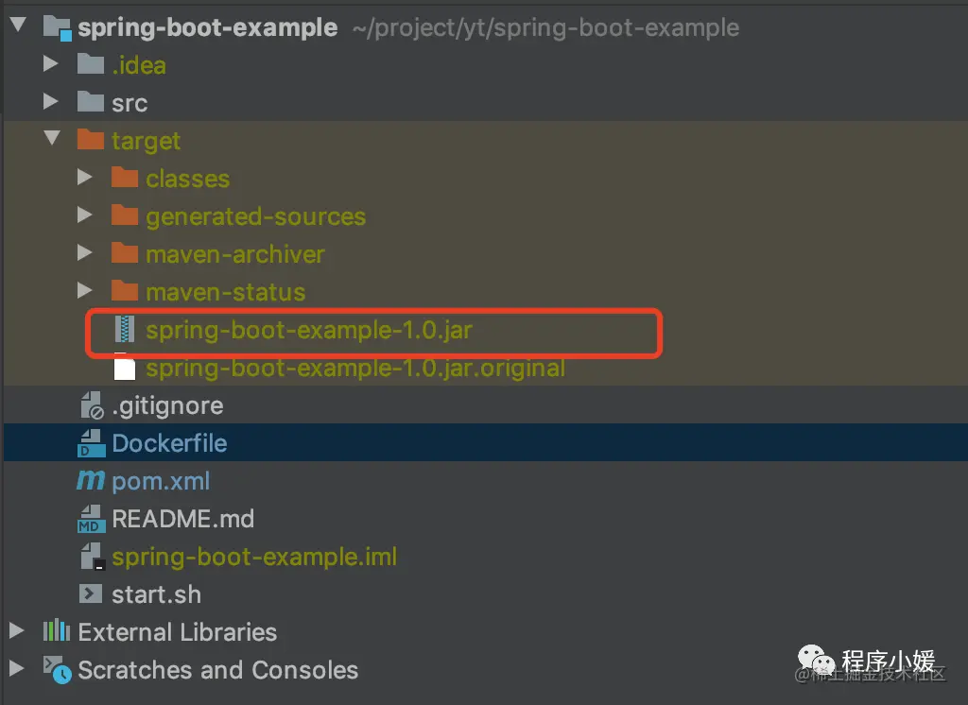The width and height of the screenshot is (968, 705).
Task: Expand the classes folder arrow
Action: click(84, 177)
